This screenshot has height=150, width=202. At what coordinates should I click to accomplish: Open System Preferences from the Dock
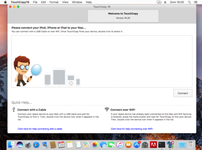(x=145, y=145)
